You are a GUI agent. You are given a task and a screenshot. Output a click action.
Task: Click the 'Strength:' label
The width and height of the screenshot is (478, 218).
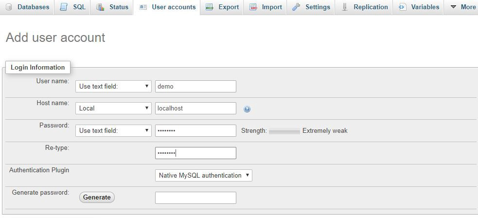254,131
